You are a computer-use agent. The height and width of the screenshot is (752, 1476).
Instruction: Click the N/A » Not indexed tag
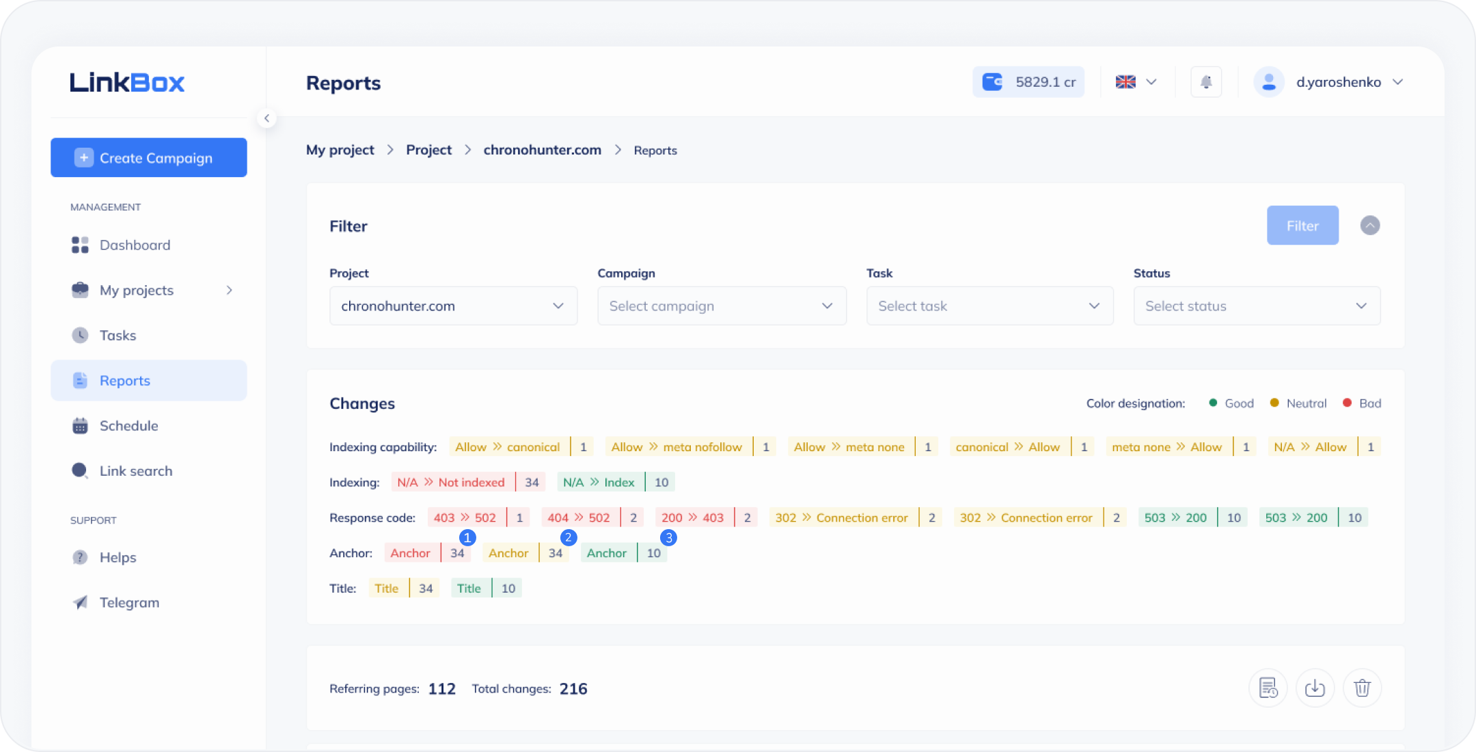[469, 482]
